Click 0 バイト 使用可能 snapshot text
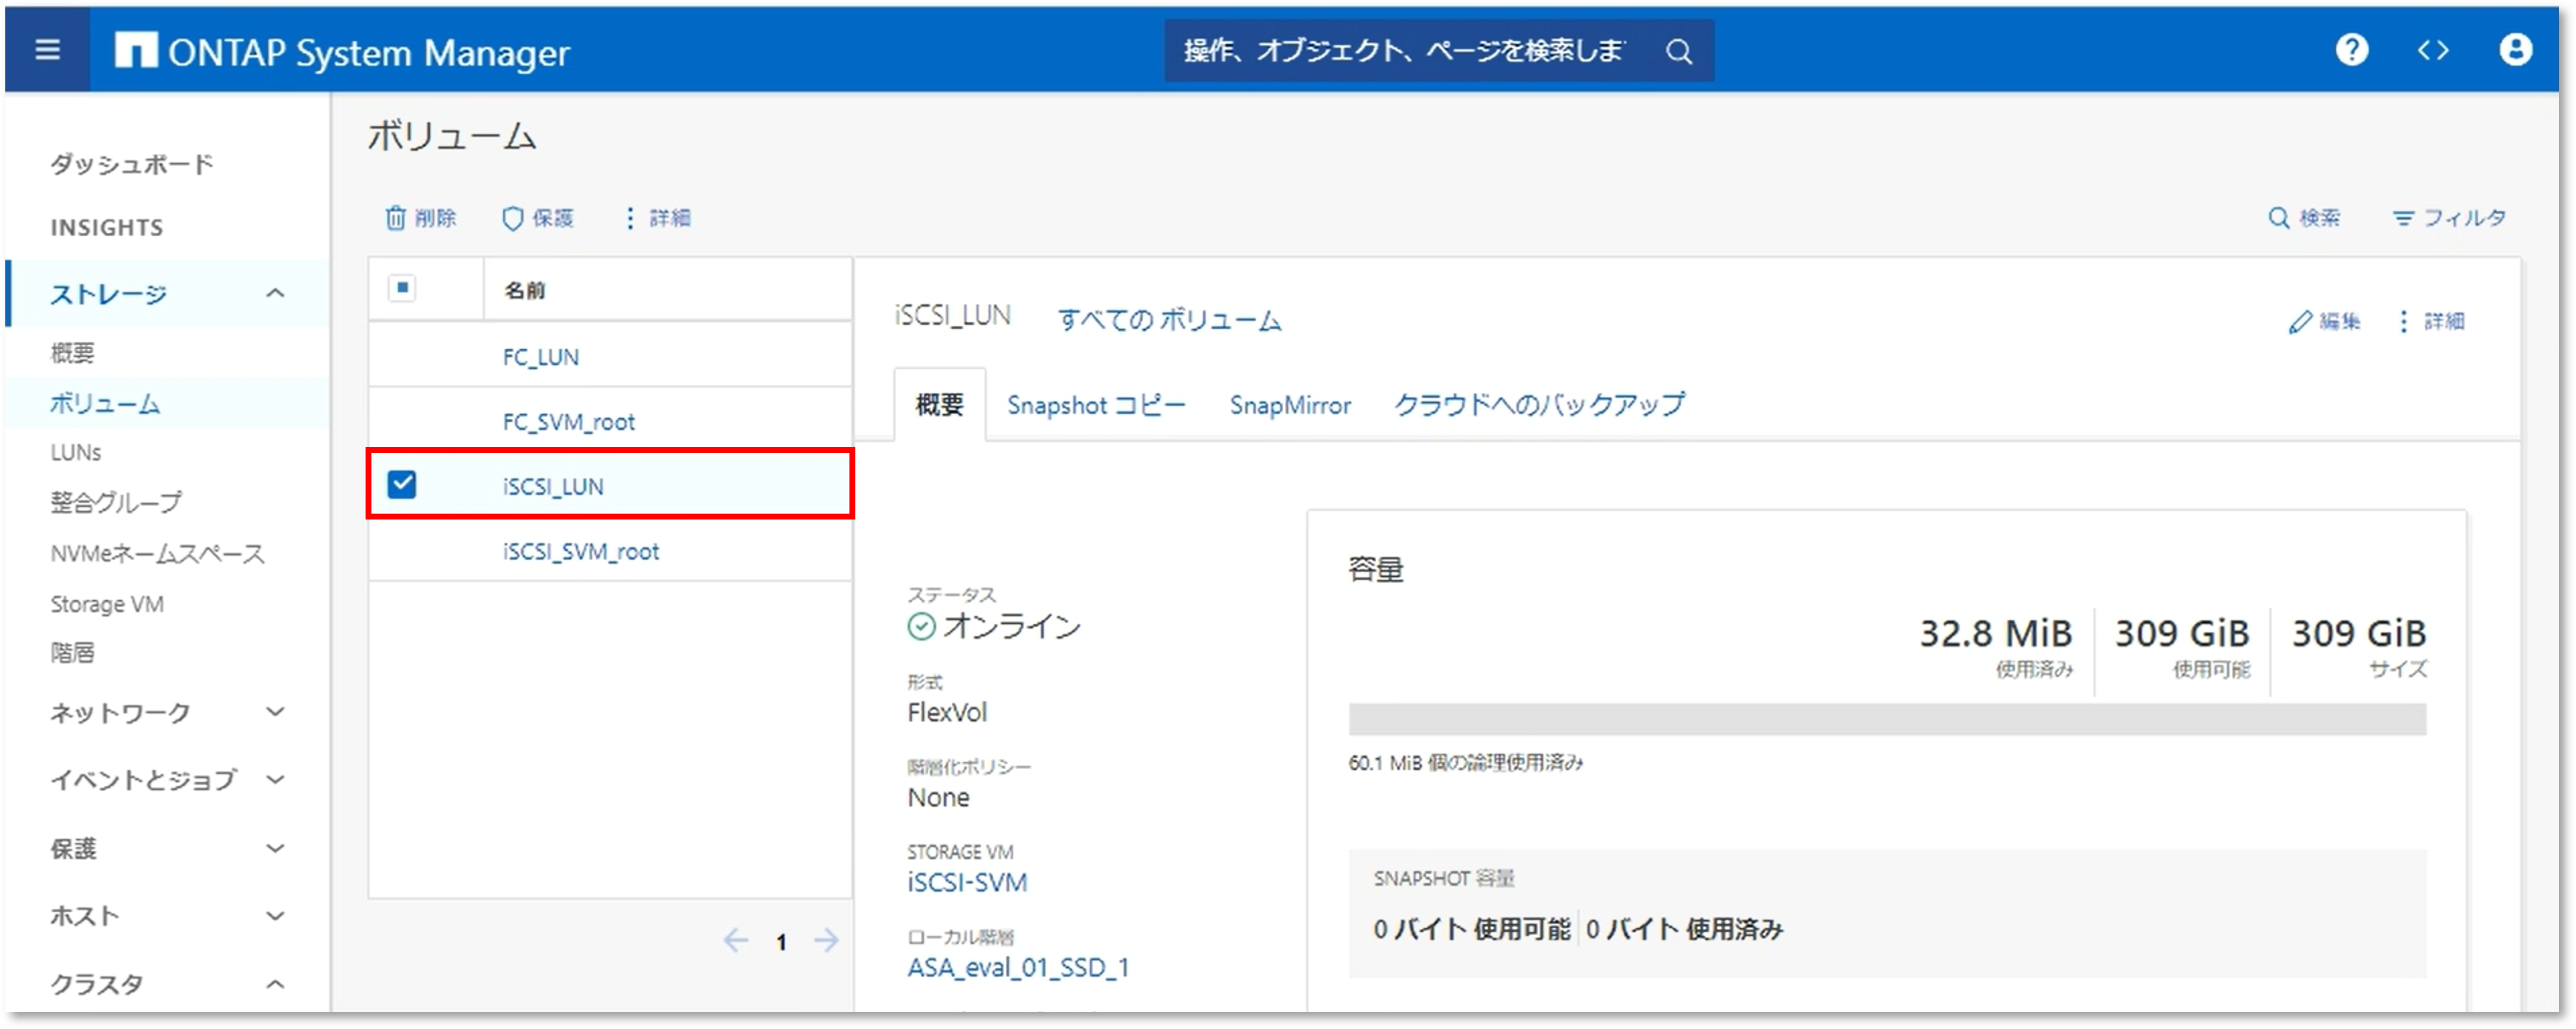The image size is (2576, 1029). click(1472, 930)
